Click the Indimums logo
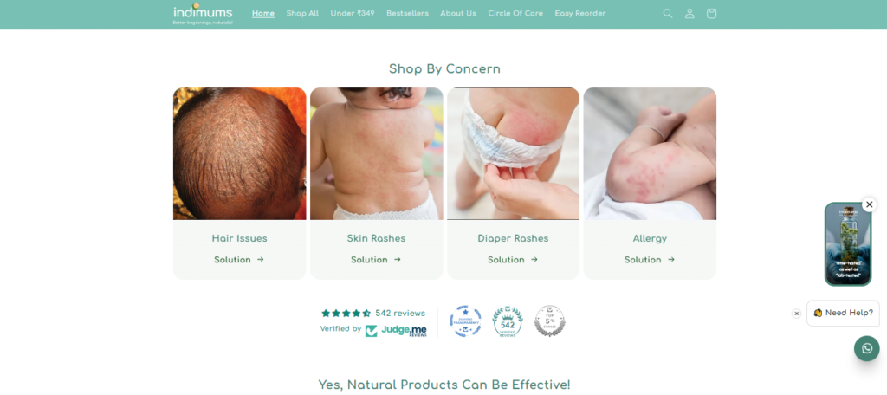The image size is (887, 395). click(203, 14)
